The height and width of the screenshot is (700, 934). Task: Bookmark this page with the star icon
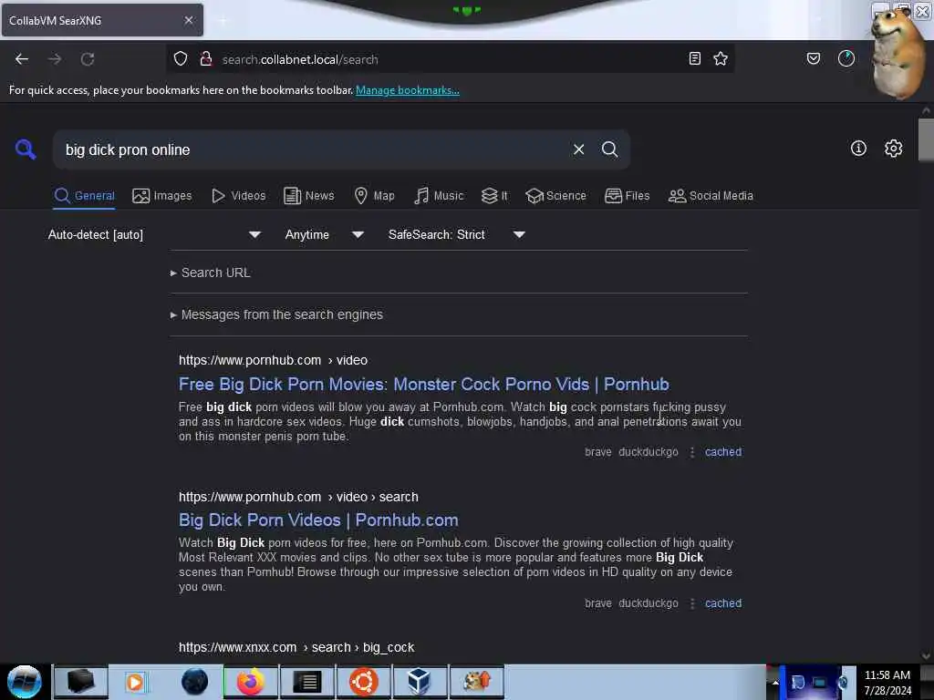721,58
